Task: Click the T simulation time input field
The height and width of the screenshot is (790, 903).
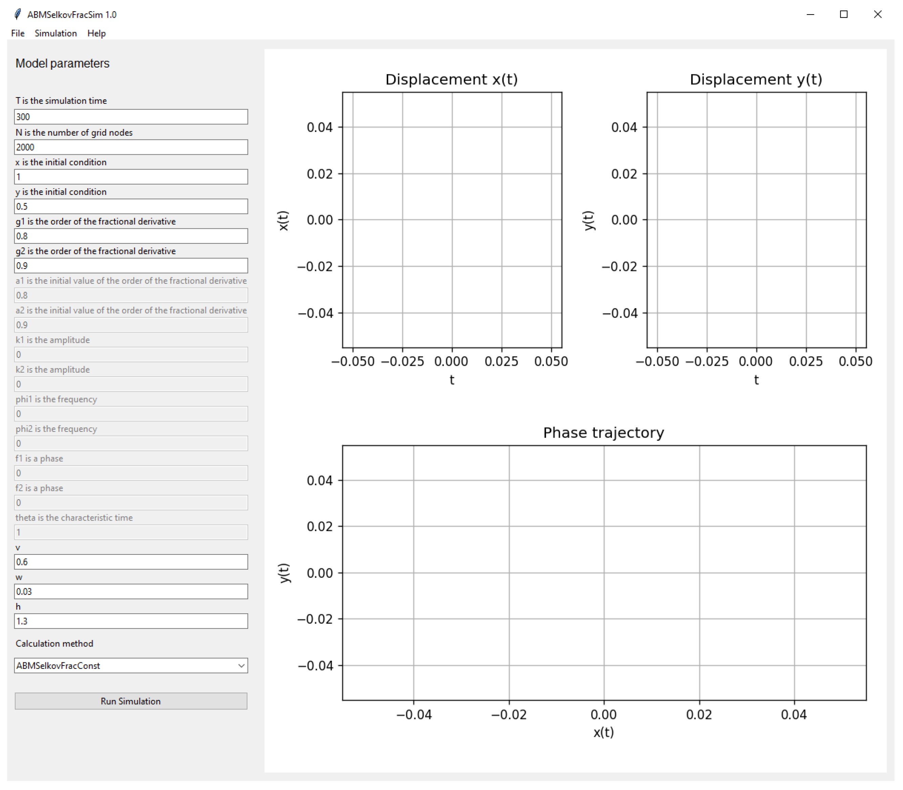Action: [x=131, y=117]
